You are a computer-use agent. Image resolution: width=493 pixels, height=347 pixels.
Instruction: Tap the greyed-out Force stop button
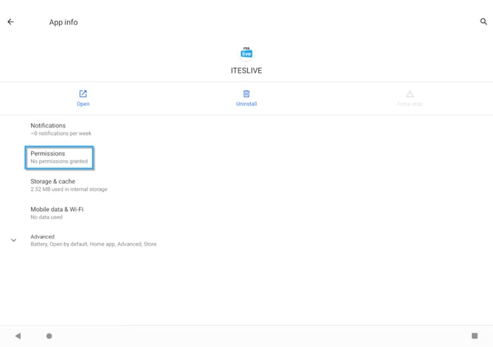[410, 98]
